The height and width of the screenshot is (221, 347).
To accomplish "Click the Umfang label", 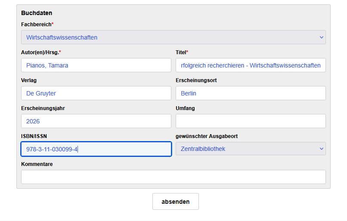I will (x=185, y=108).
